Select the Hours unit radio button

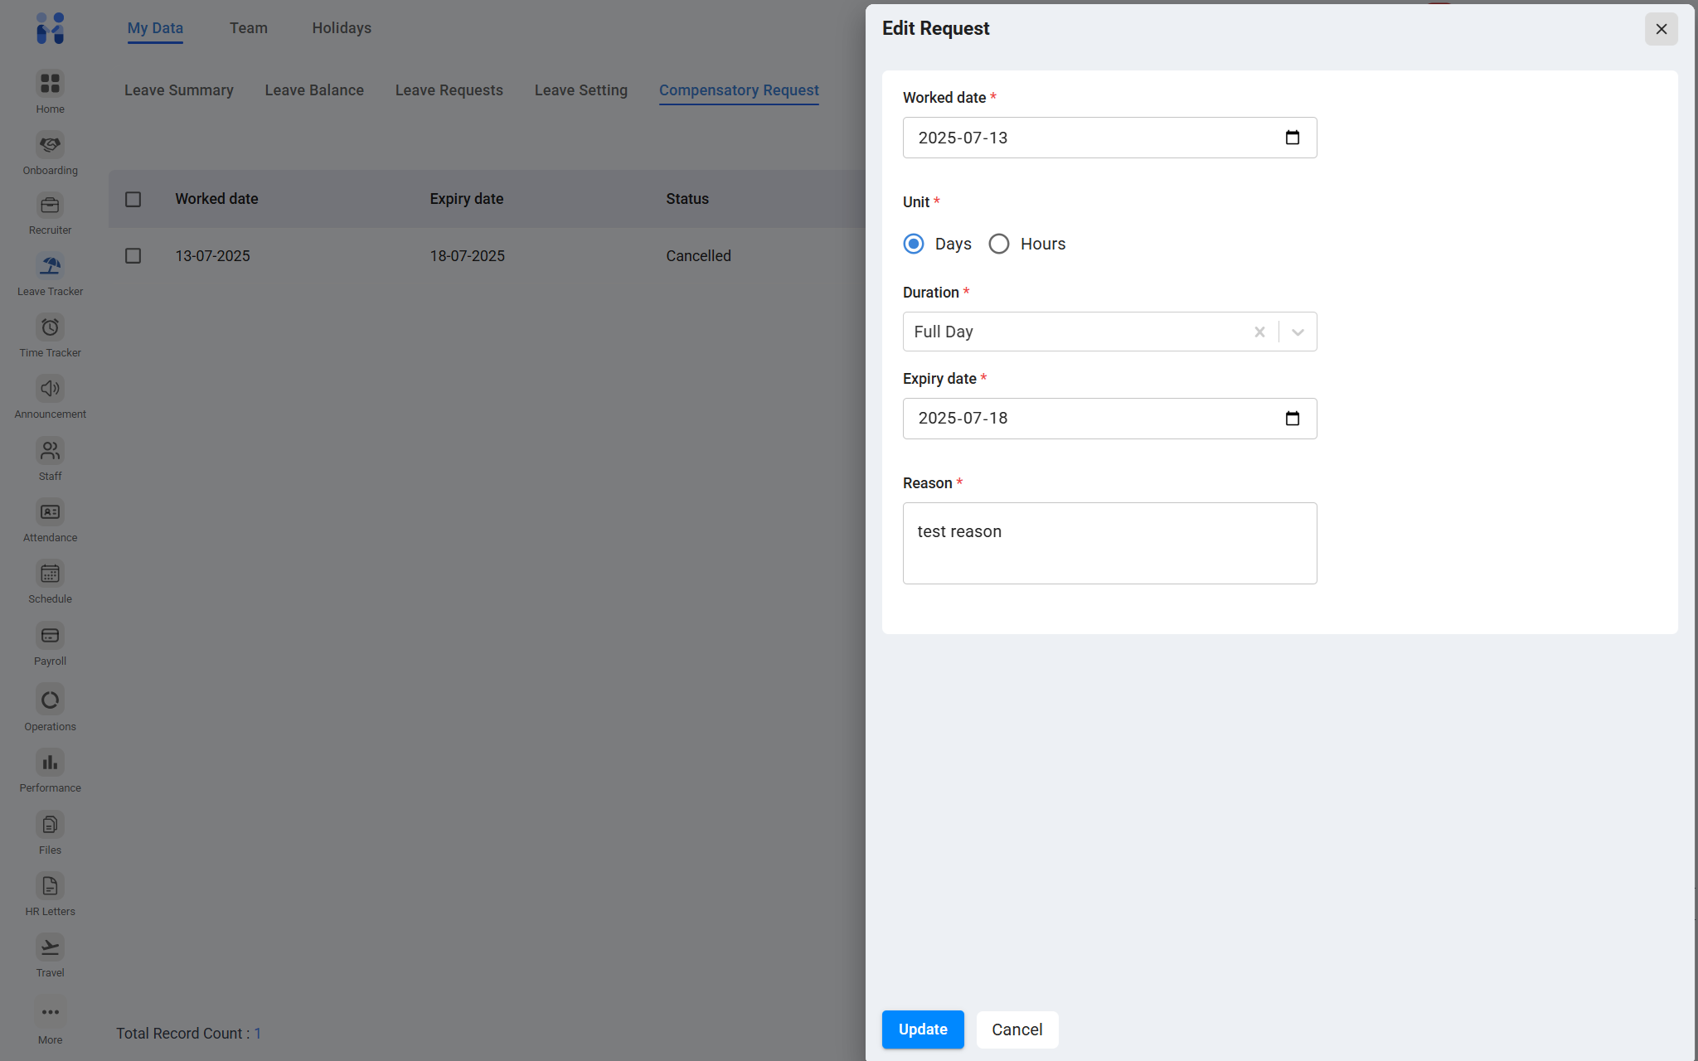(999, 244)
